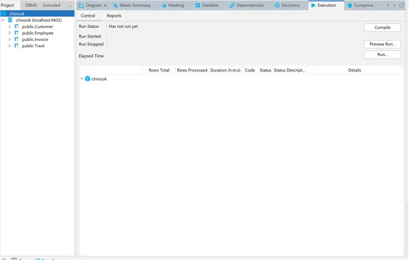Click the table icon beside public.Track
The height and width of the screenshot is (260, 409).
[x=16, y=46]
